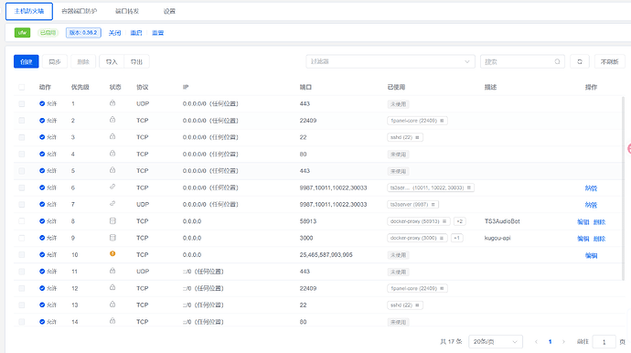Click the table's vertical scrollbar
The width and height of the screenshot is (631, 353).
coord(624,188)
